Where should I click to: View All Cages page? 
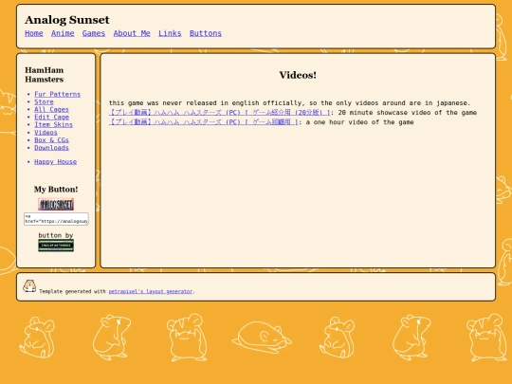pos(51,109)
